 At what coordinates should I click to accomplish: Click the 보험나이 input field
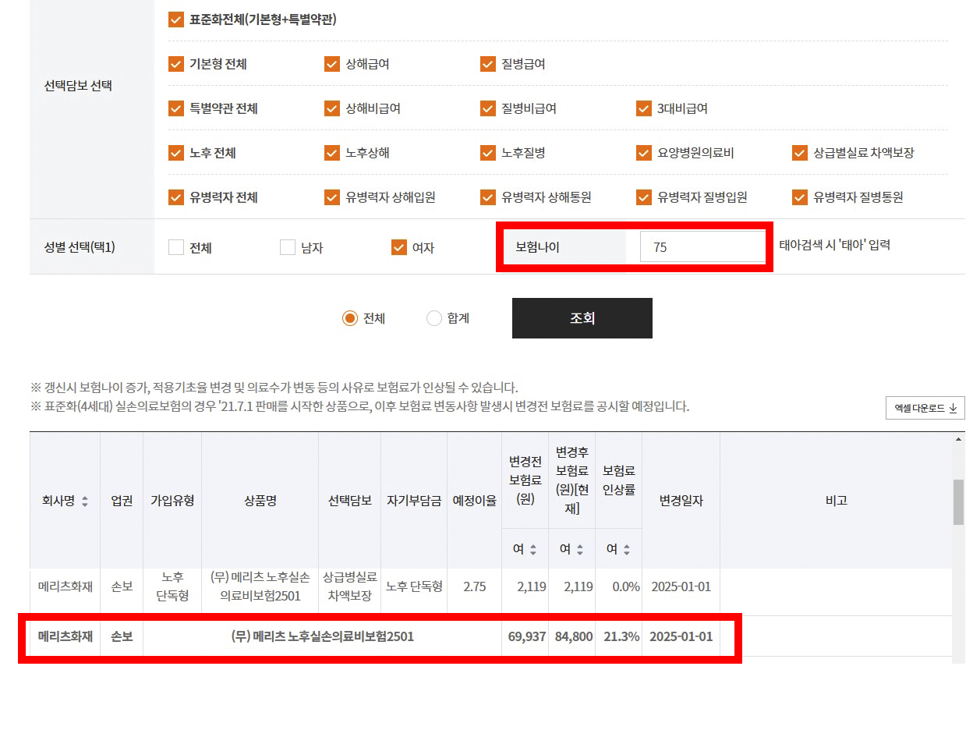click(702, 246)
